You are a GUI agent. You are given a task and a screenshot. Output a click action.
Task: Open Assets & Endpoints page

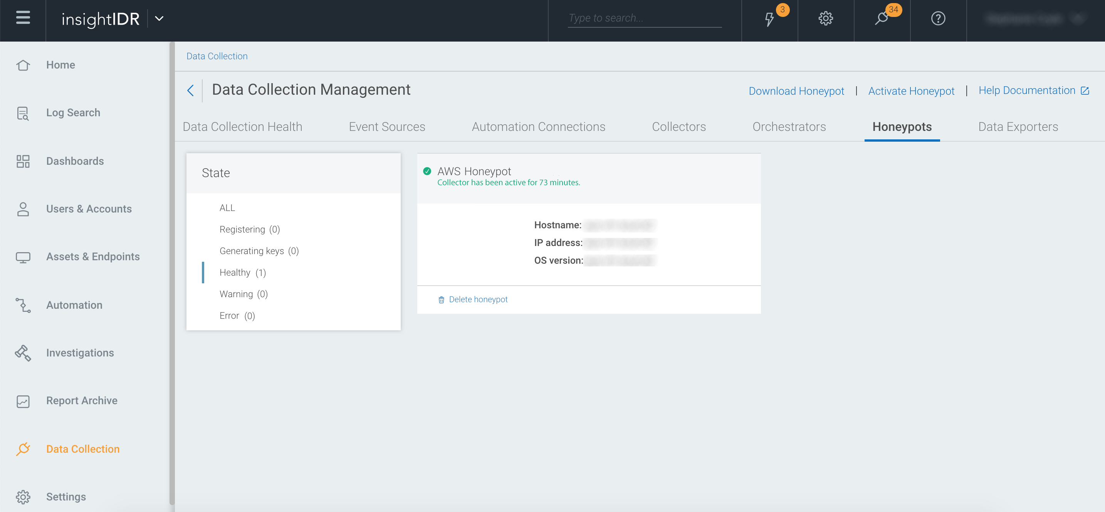coord(93,257)
